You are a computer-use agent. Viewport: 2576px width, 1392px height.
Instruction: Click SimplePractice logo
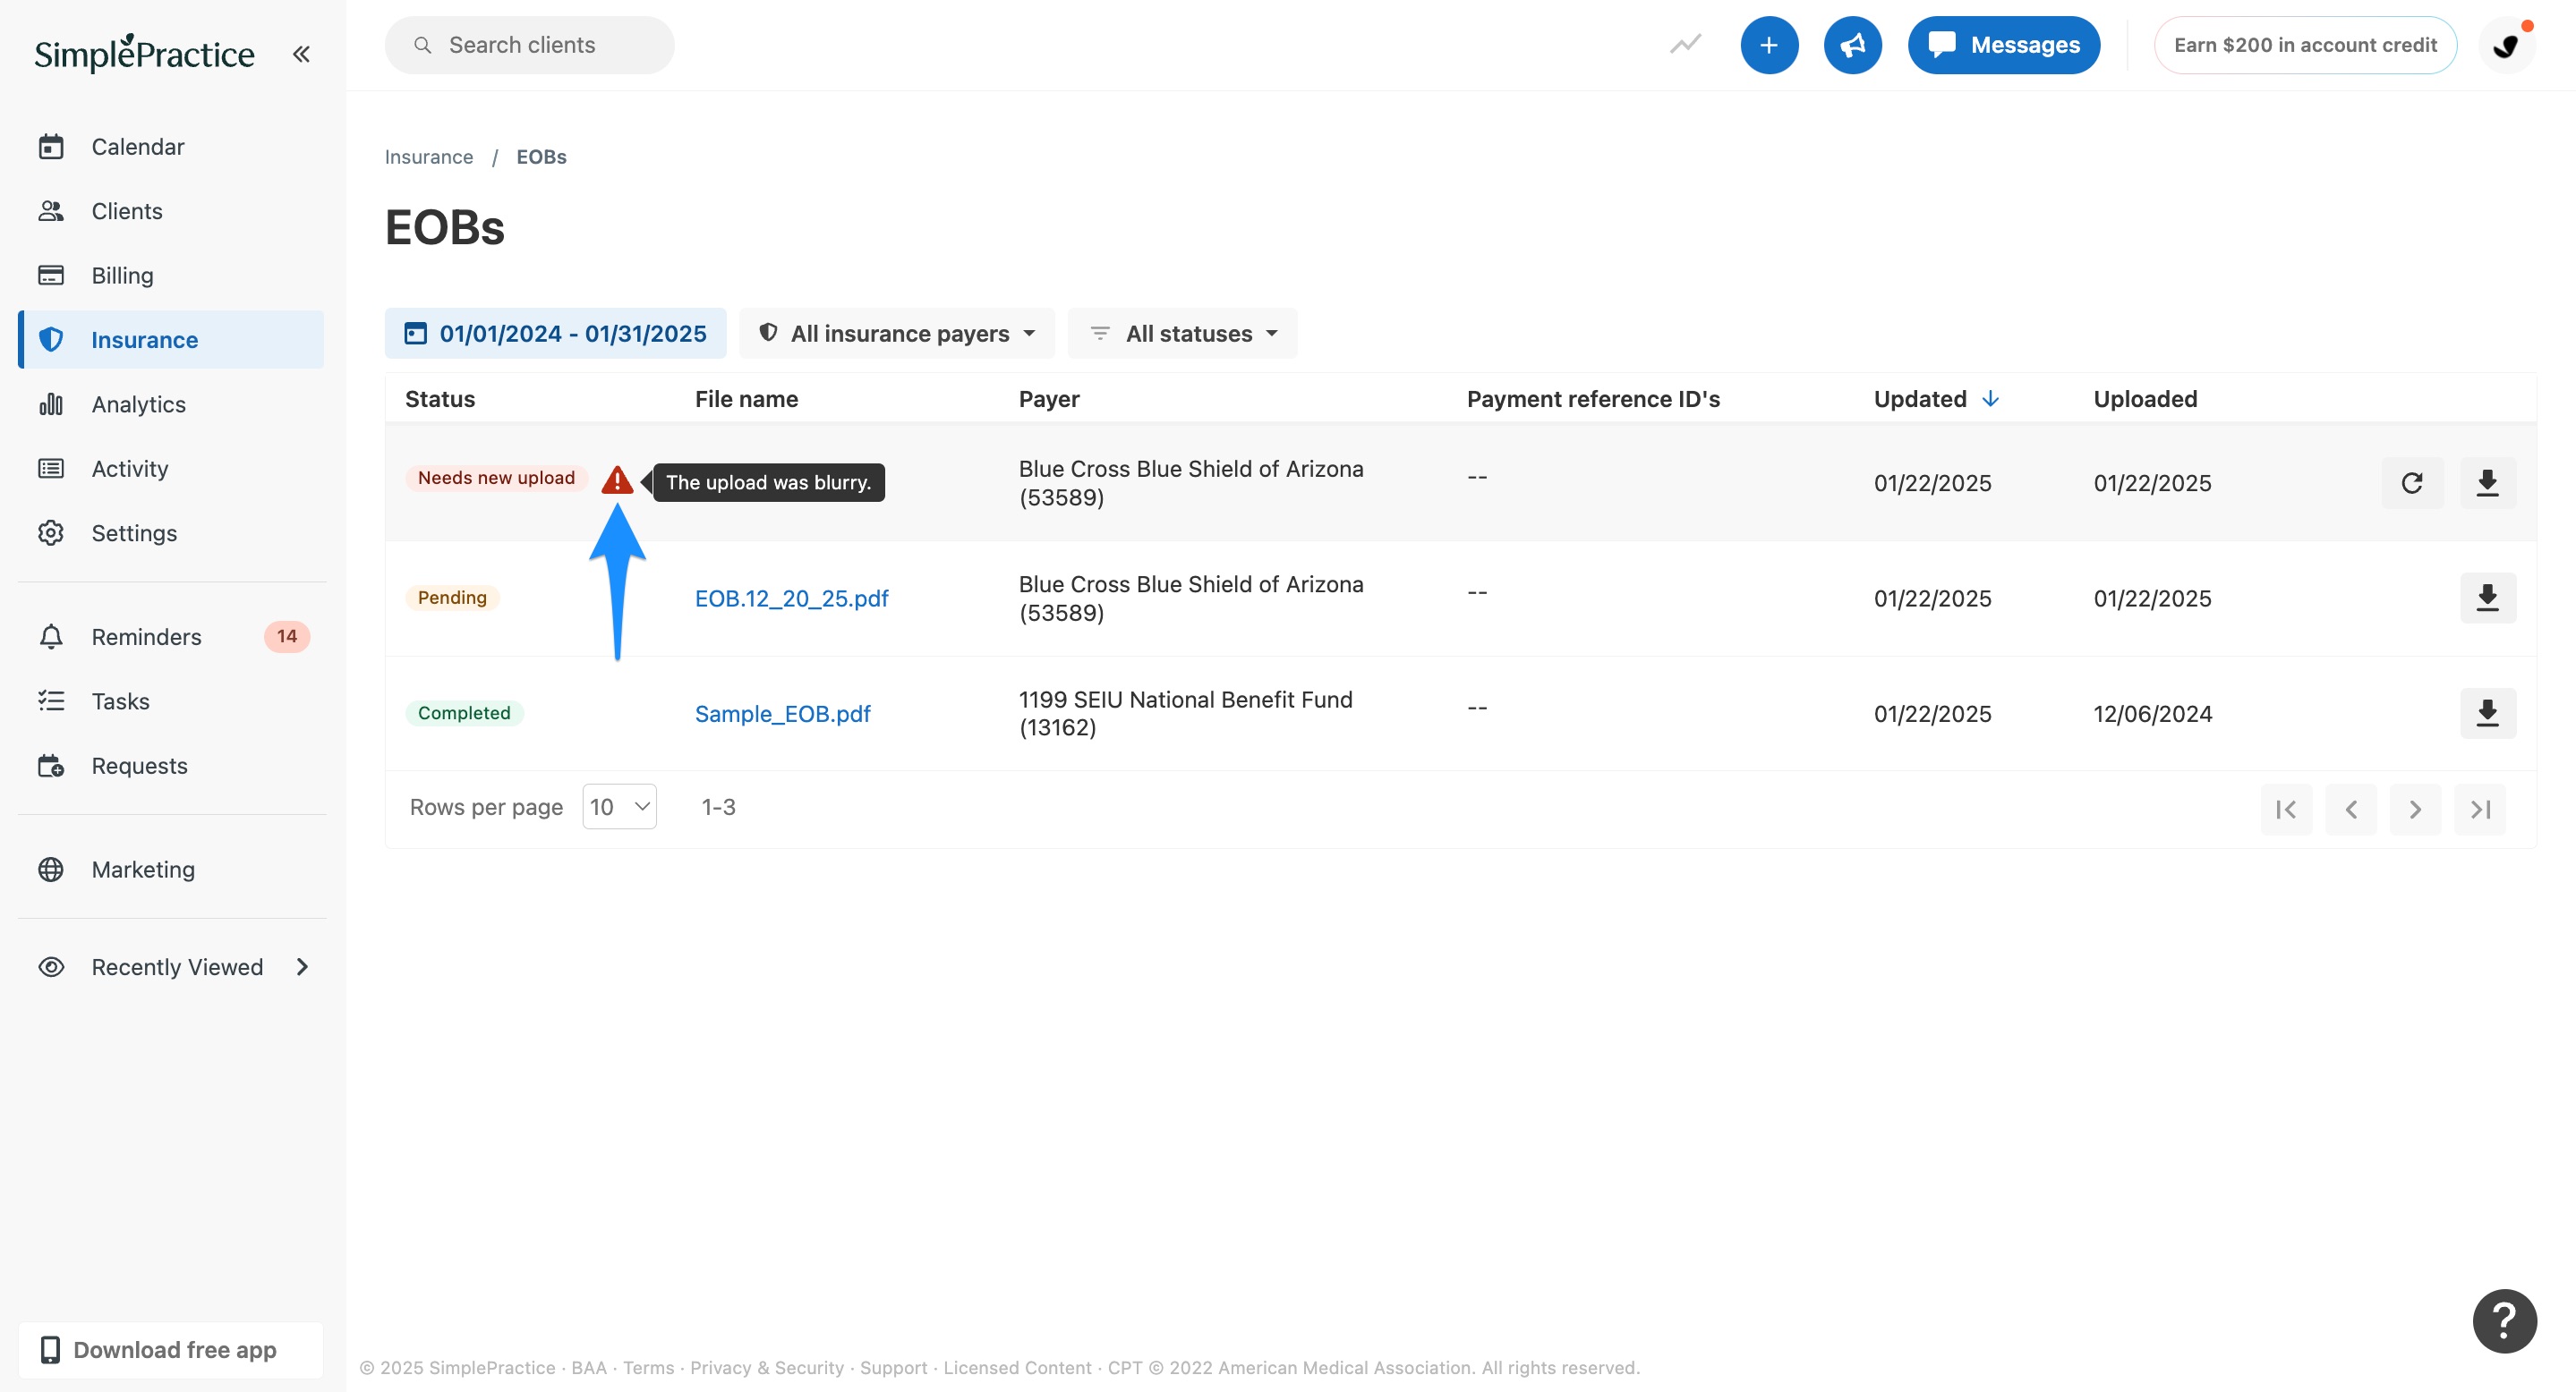[144, 53]
